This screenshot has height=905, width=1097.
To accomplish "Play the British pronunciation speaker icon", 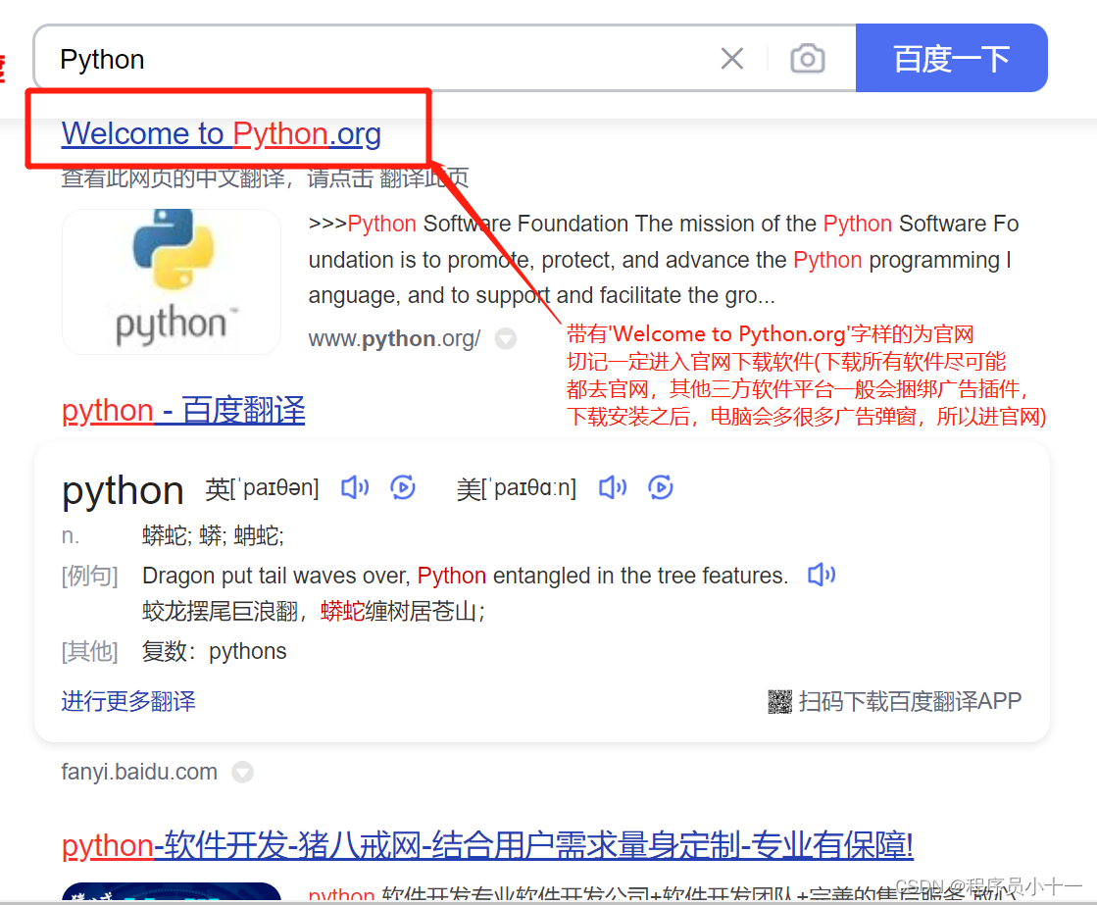I will point(354,487).
